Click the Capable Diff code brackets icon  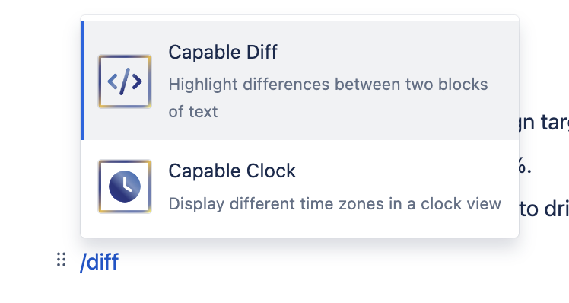(125, 81)
